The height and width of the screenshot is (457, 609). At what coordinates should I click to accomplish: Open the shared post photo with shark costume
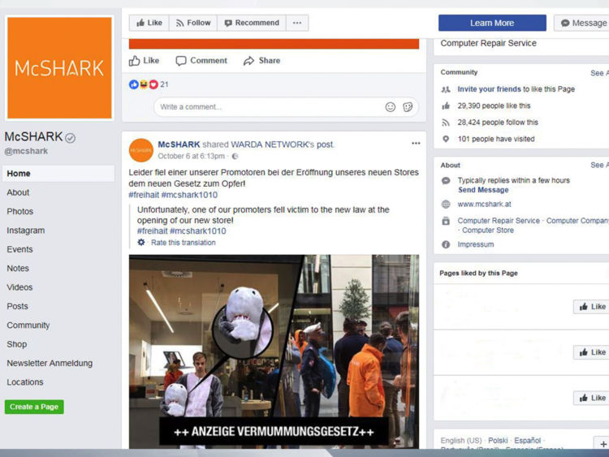coord(274,351)
